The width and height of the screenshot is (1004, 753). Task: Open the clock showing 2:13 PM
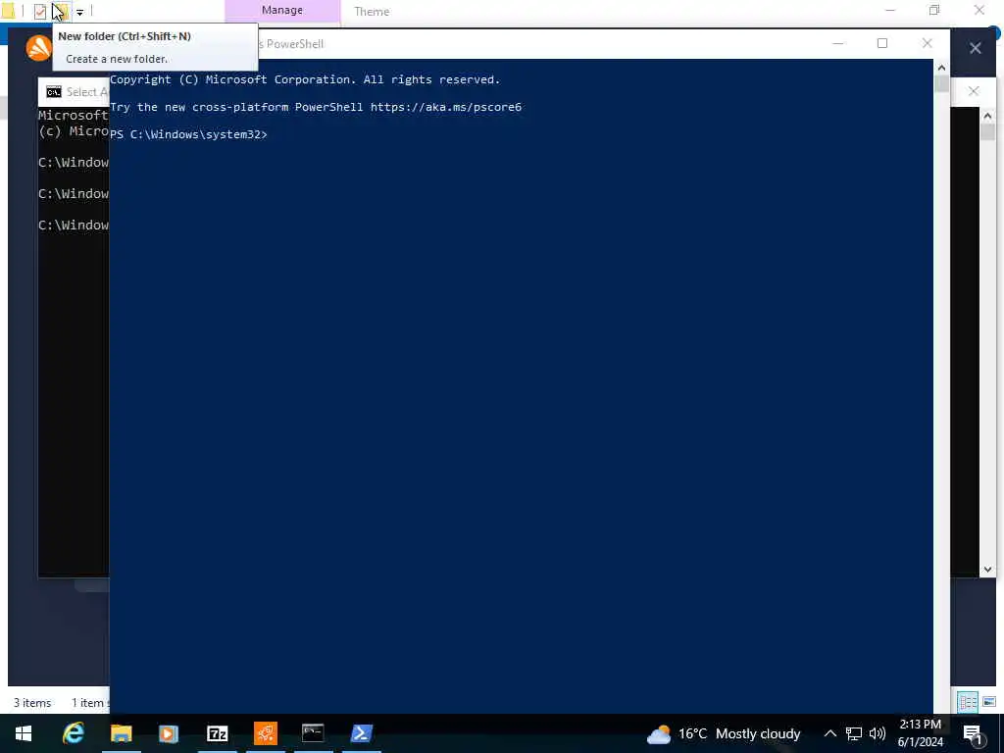point(920,733)
